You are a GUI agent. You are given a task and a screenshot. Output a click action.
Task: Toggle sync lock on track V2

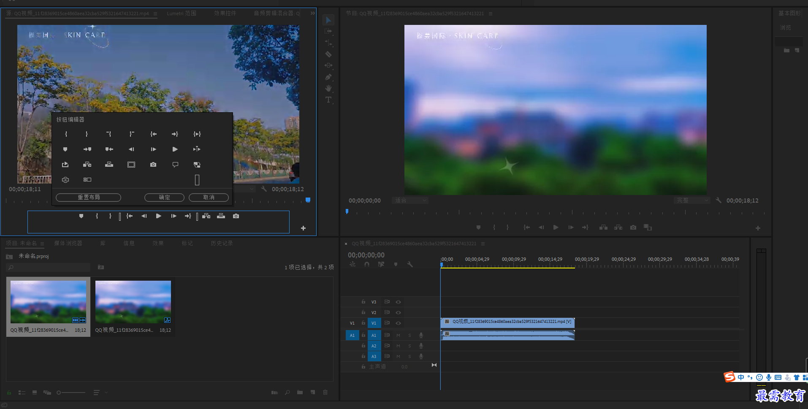[387, 312]
